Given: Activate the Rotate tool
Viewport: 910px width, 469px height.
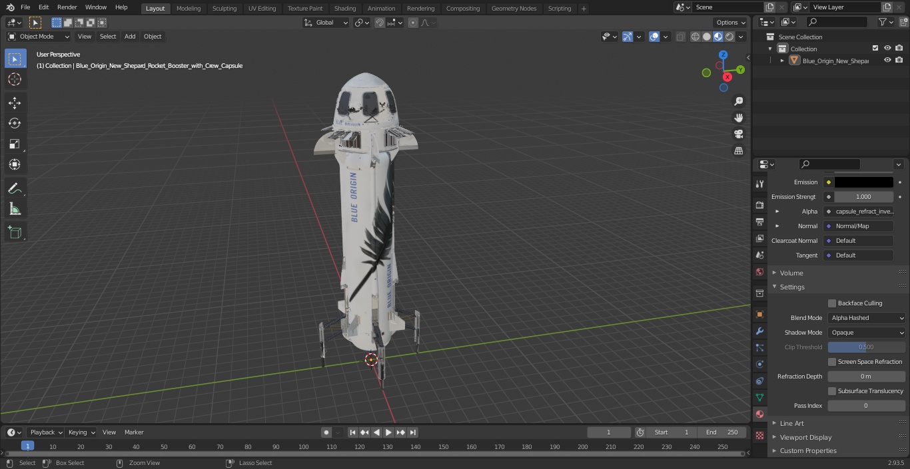Looking at the screenshot, I should pos(15,123).
